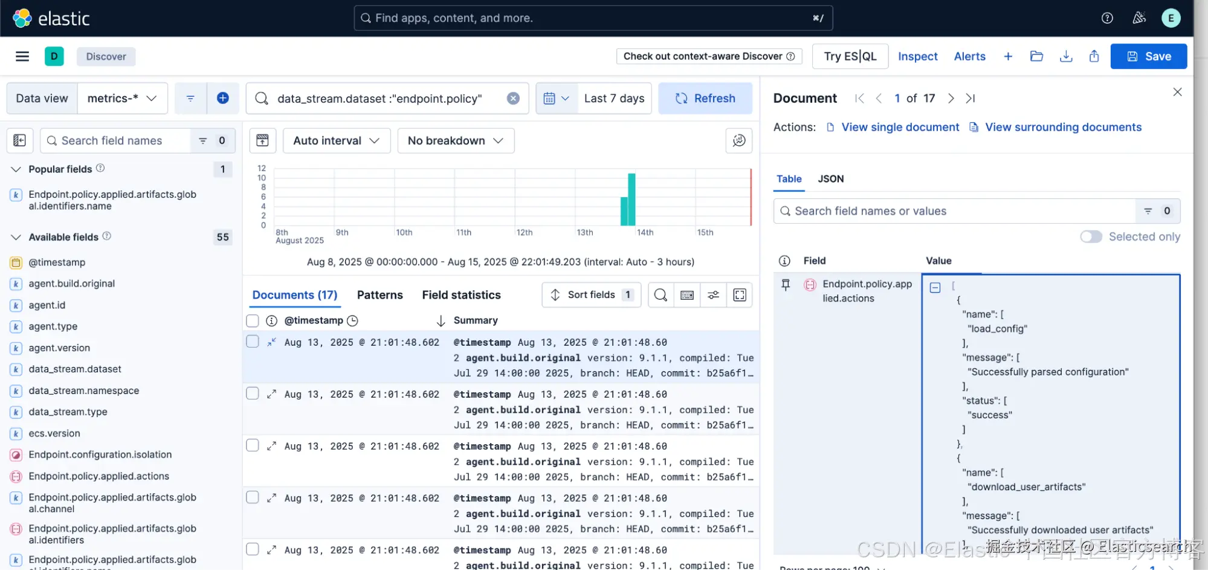Collapse the Available fields section
Screen dimensions: 1208x570
(16, 237)
